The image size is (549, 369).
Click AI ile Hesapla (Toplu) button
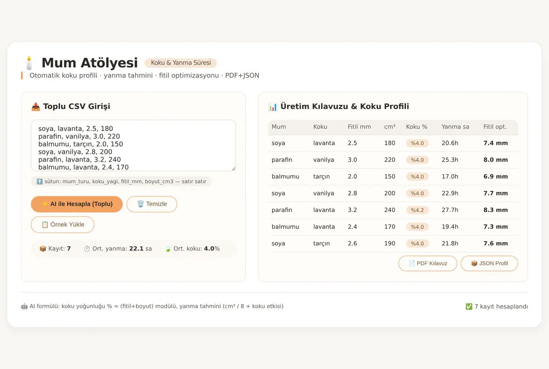pos(77,204)
